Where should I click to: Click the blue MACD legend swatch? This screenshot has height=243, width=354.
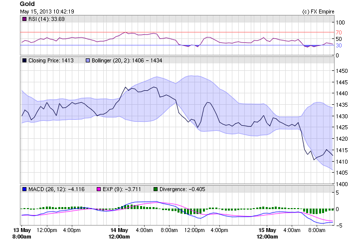24,189
